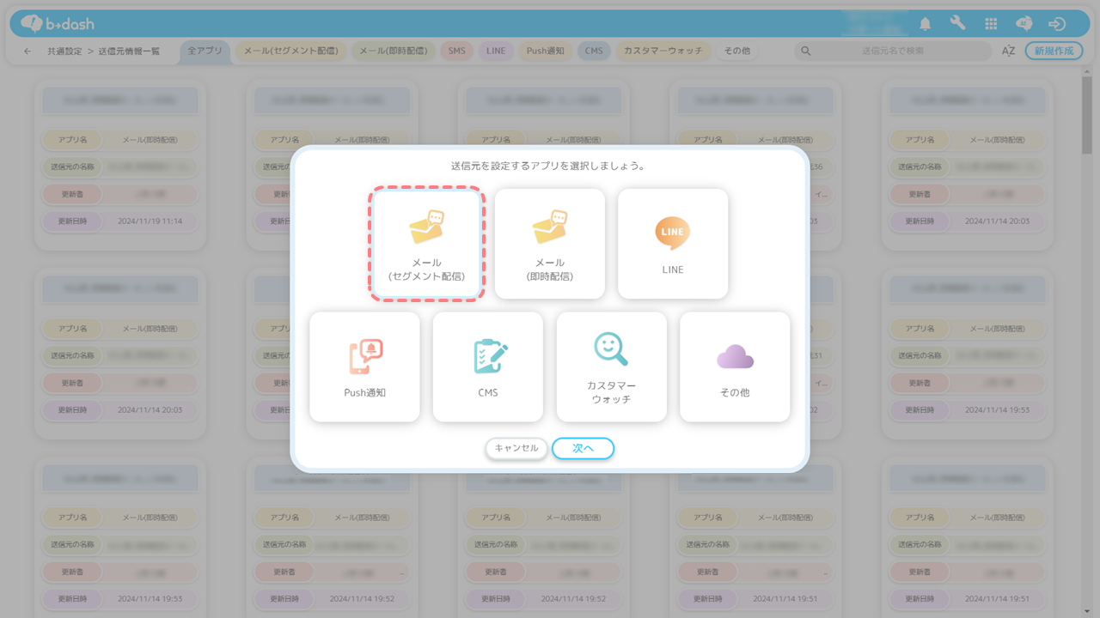This screenshot has width=1100, height=618.
Task: Select the メール(即時配信) app tile
Action: [550, 245]
